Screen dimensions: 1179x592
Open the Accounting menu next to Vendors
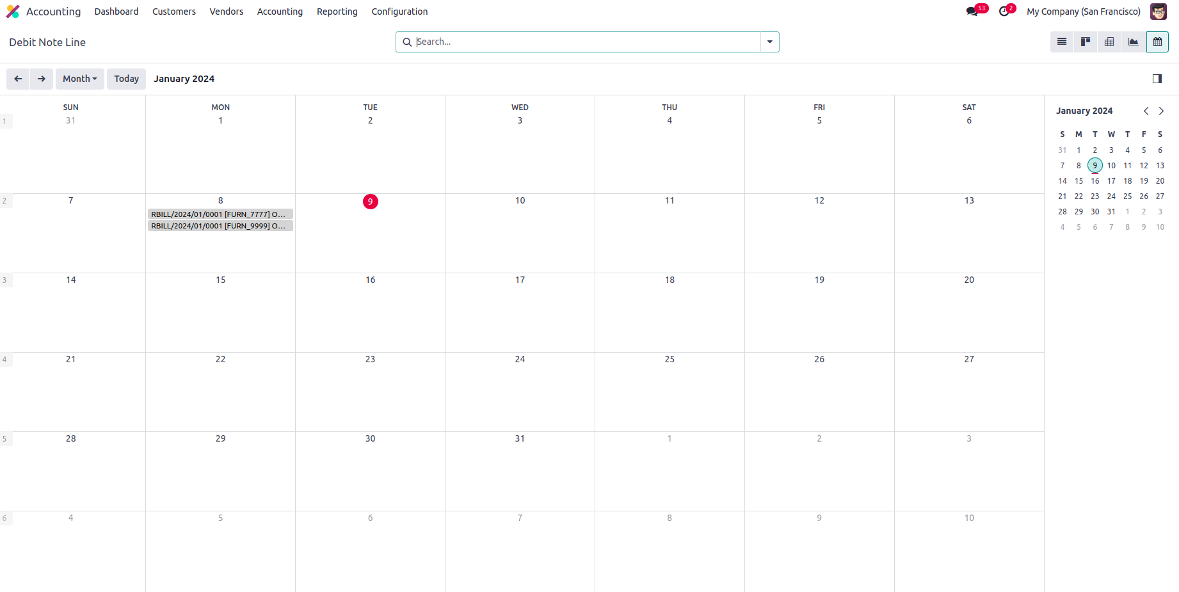[x=280, y=12]
